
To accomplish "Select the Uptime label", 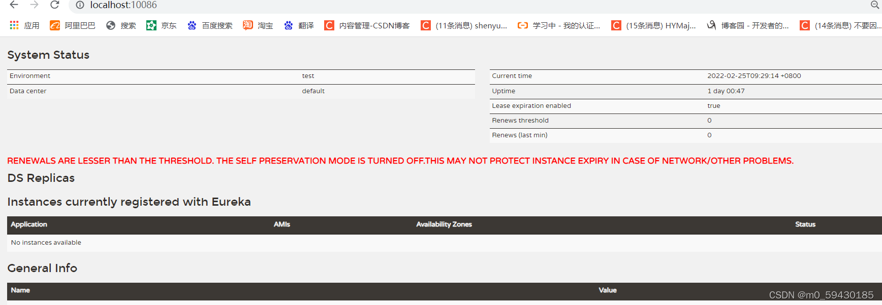I will click(x=503, y=91).
